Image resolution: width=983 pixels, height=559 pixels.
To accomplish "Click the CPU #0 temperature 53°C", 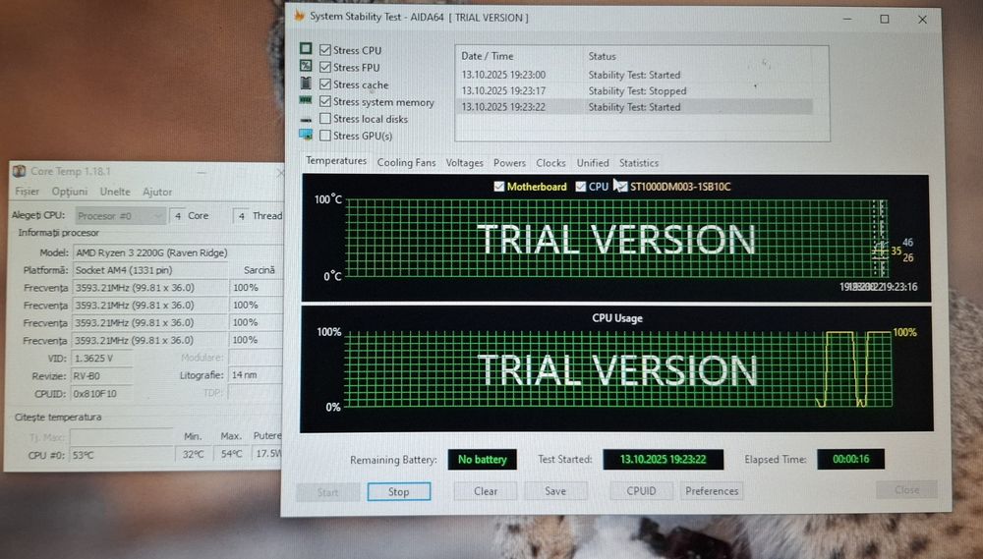I will [122, 455].
